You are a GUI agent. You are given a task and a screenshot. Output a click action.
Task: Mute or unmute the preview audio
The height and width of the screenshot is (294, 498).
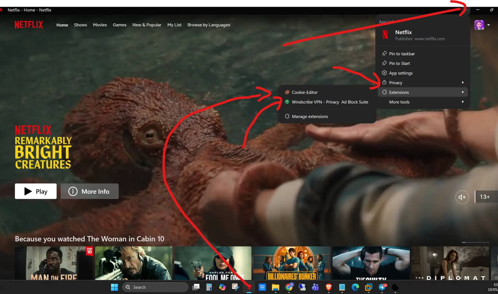[x=462, y=197]
